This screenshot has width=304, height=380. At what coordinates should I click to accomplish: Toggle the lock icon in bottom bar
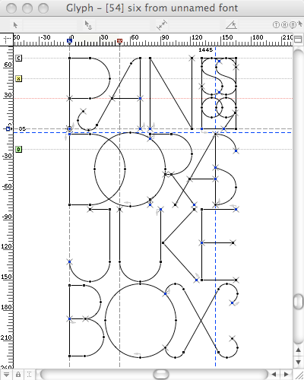pyautogui.click(x=18, y=375)
